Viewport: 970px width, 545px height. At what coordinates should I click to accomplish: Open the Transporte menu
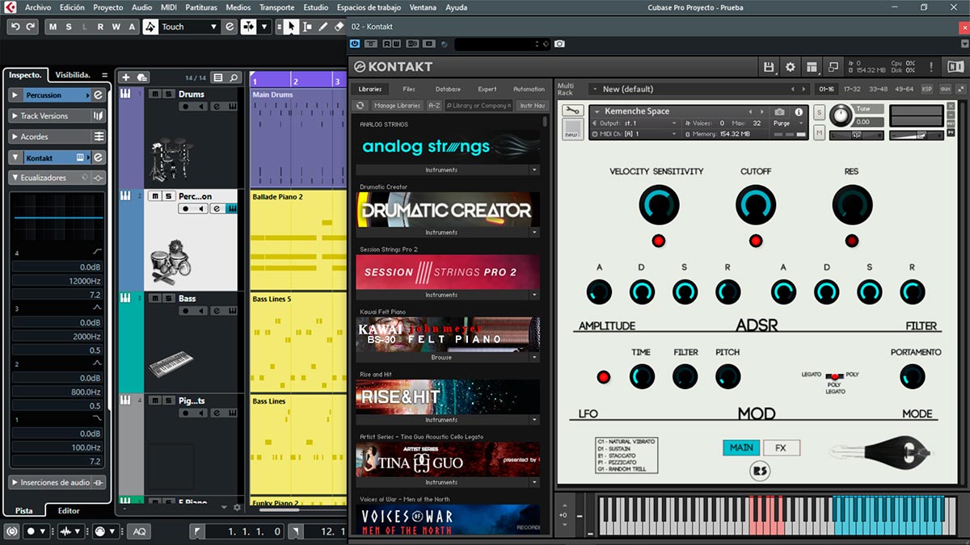click(276, 7)
